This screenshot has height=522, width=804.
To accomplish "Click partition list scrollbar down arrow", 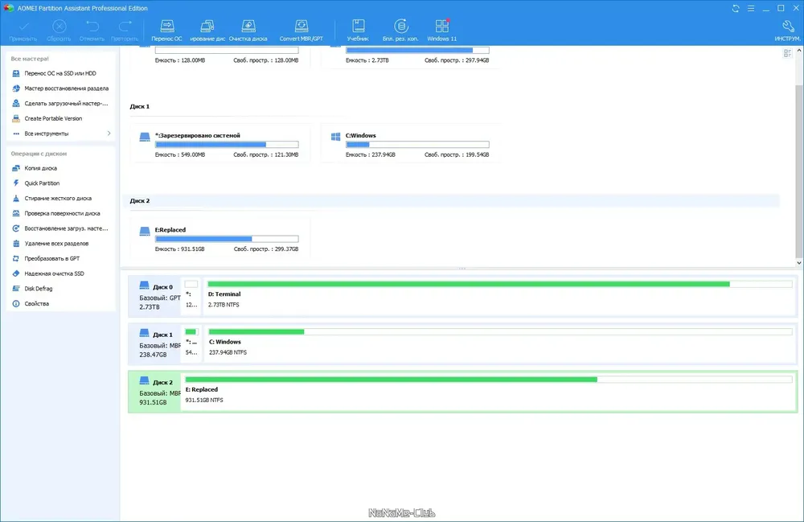I will point(799,263).
